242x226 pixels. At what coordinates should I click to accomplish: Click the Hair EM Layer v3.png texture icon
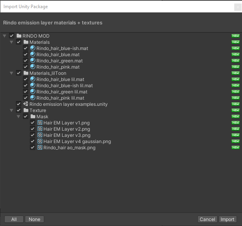pos(40,135)
